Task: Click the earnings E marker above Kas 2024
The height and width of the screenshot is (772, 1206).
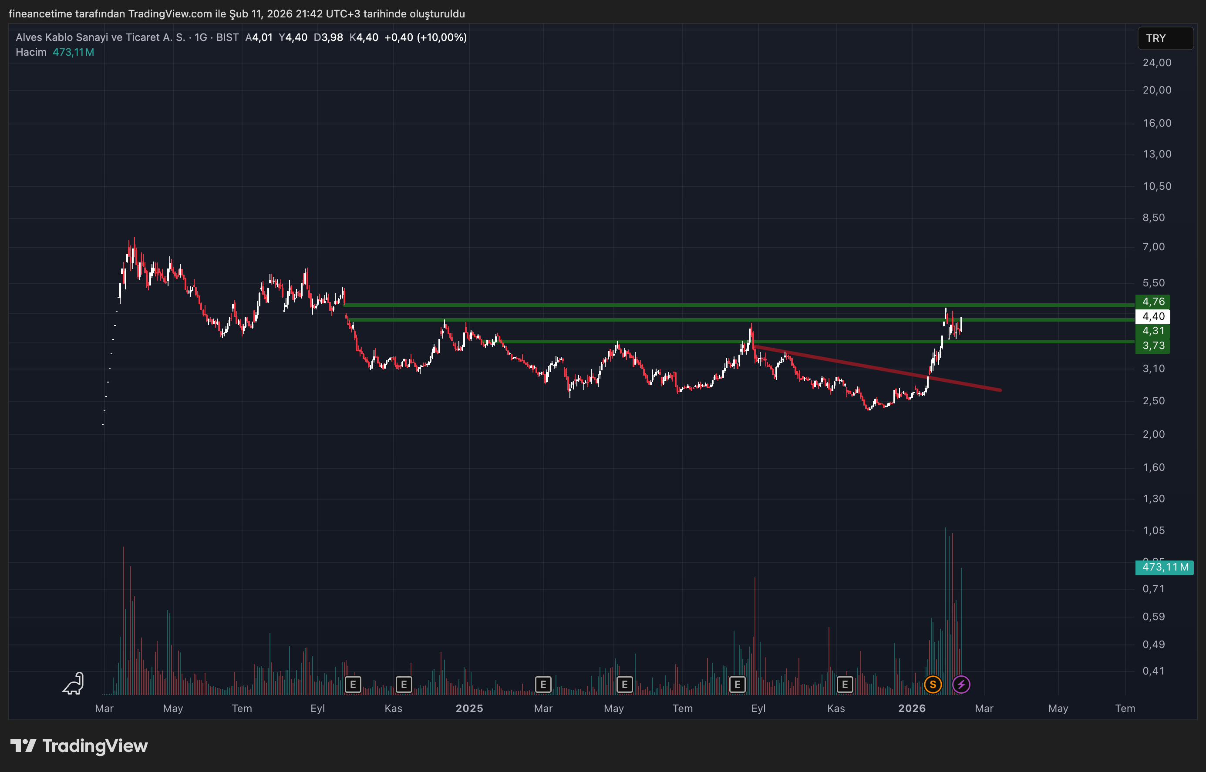Action: tap(404, 684)
